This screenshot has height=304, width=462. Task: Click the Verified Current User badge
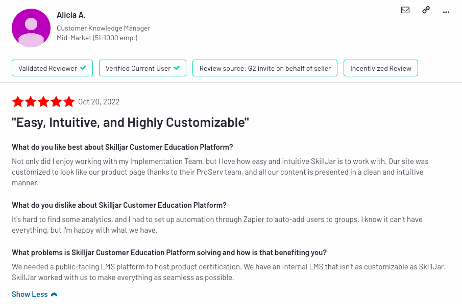pos(142,68)
